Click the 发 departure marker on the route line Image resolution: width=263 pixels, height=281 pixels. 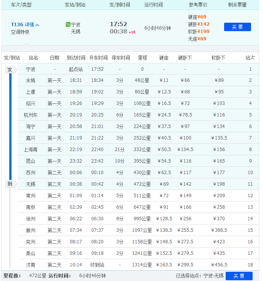tap(11, 70)
